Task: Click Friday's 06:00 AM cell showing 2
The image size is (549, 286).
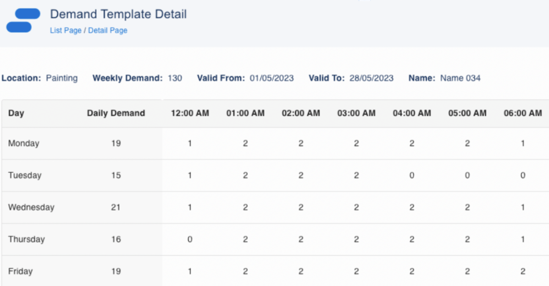Action: (x=522, y=271)
